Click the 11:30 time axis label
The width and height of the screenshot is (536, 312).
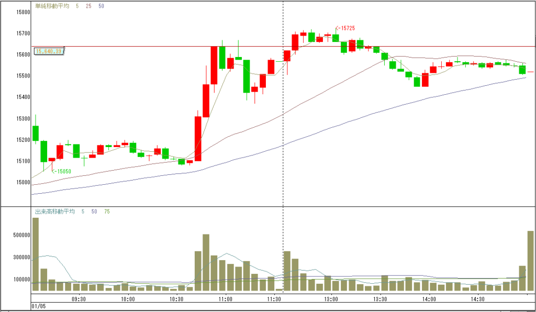click(x=274, y=299)
